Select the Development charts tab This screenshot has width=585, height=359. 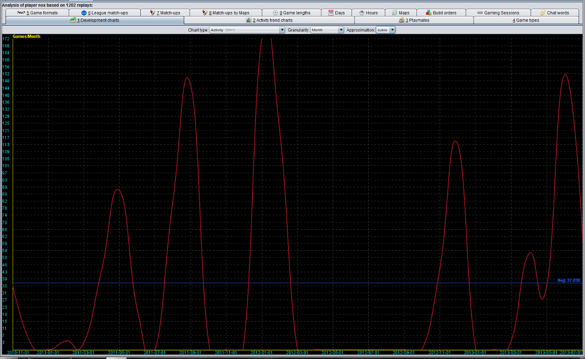tap(95, 20)
